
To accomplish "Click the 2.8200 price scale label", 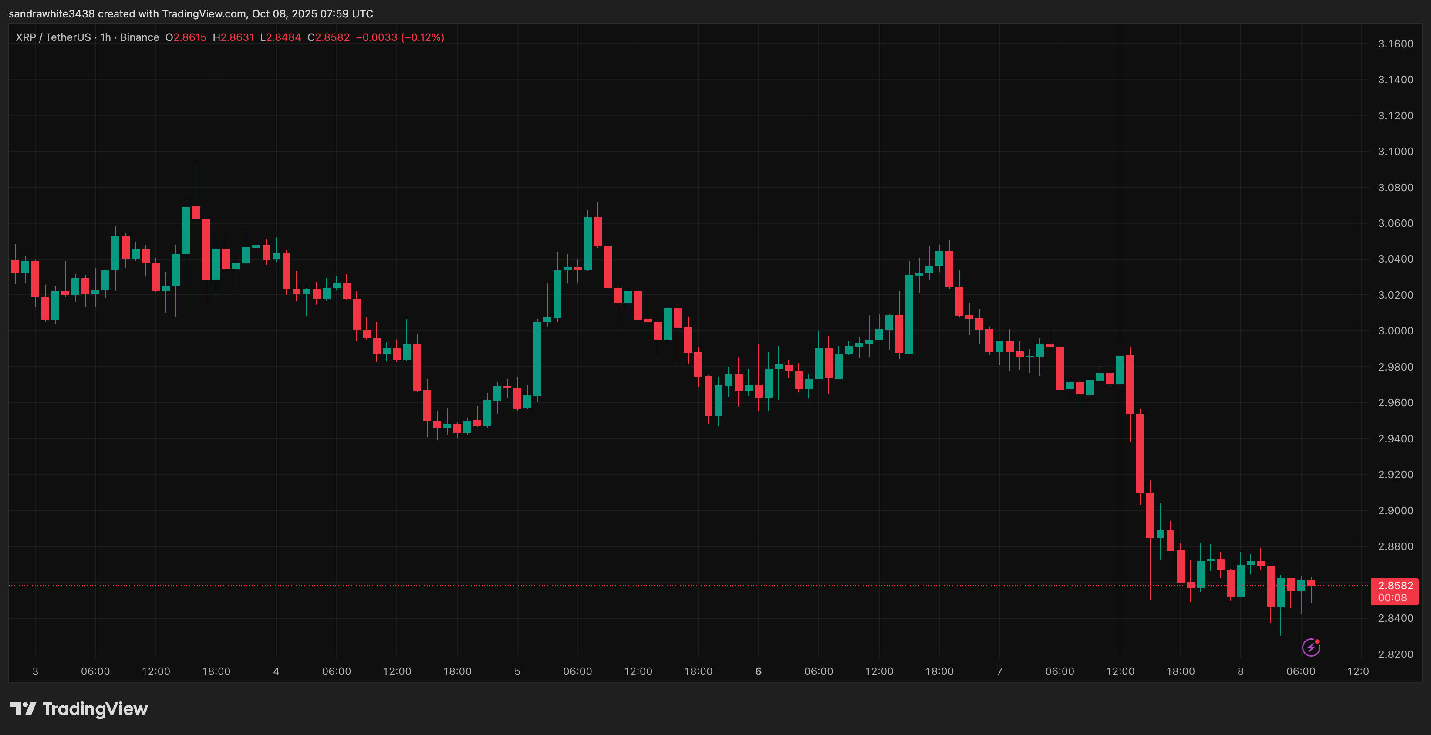I will pos(1395,654).
